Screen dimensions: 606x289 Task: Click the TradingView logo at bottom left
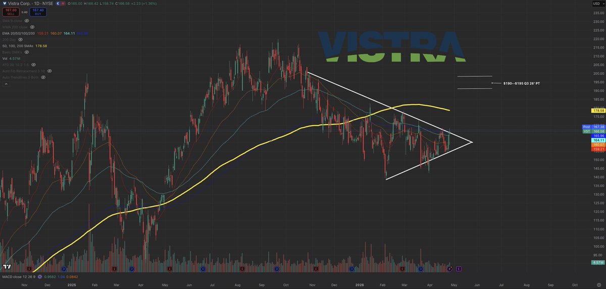pyautogui.click(x=7, y=267)
